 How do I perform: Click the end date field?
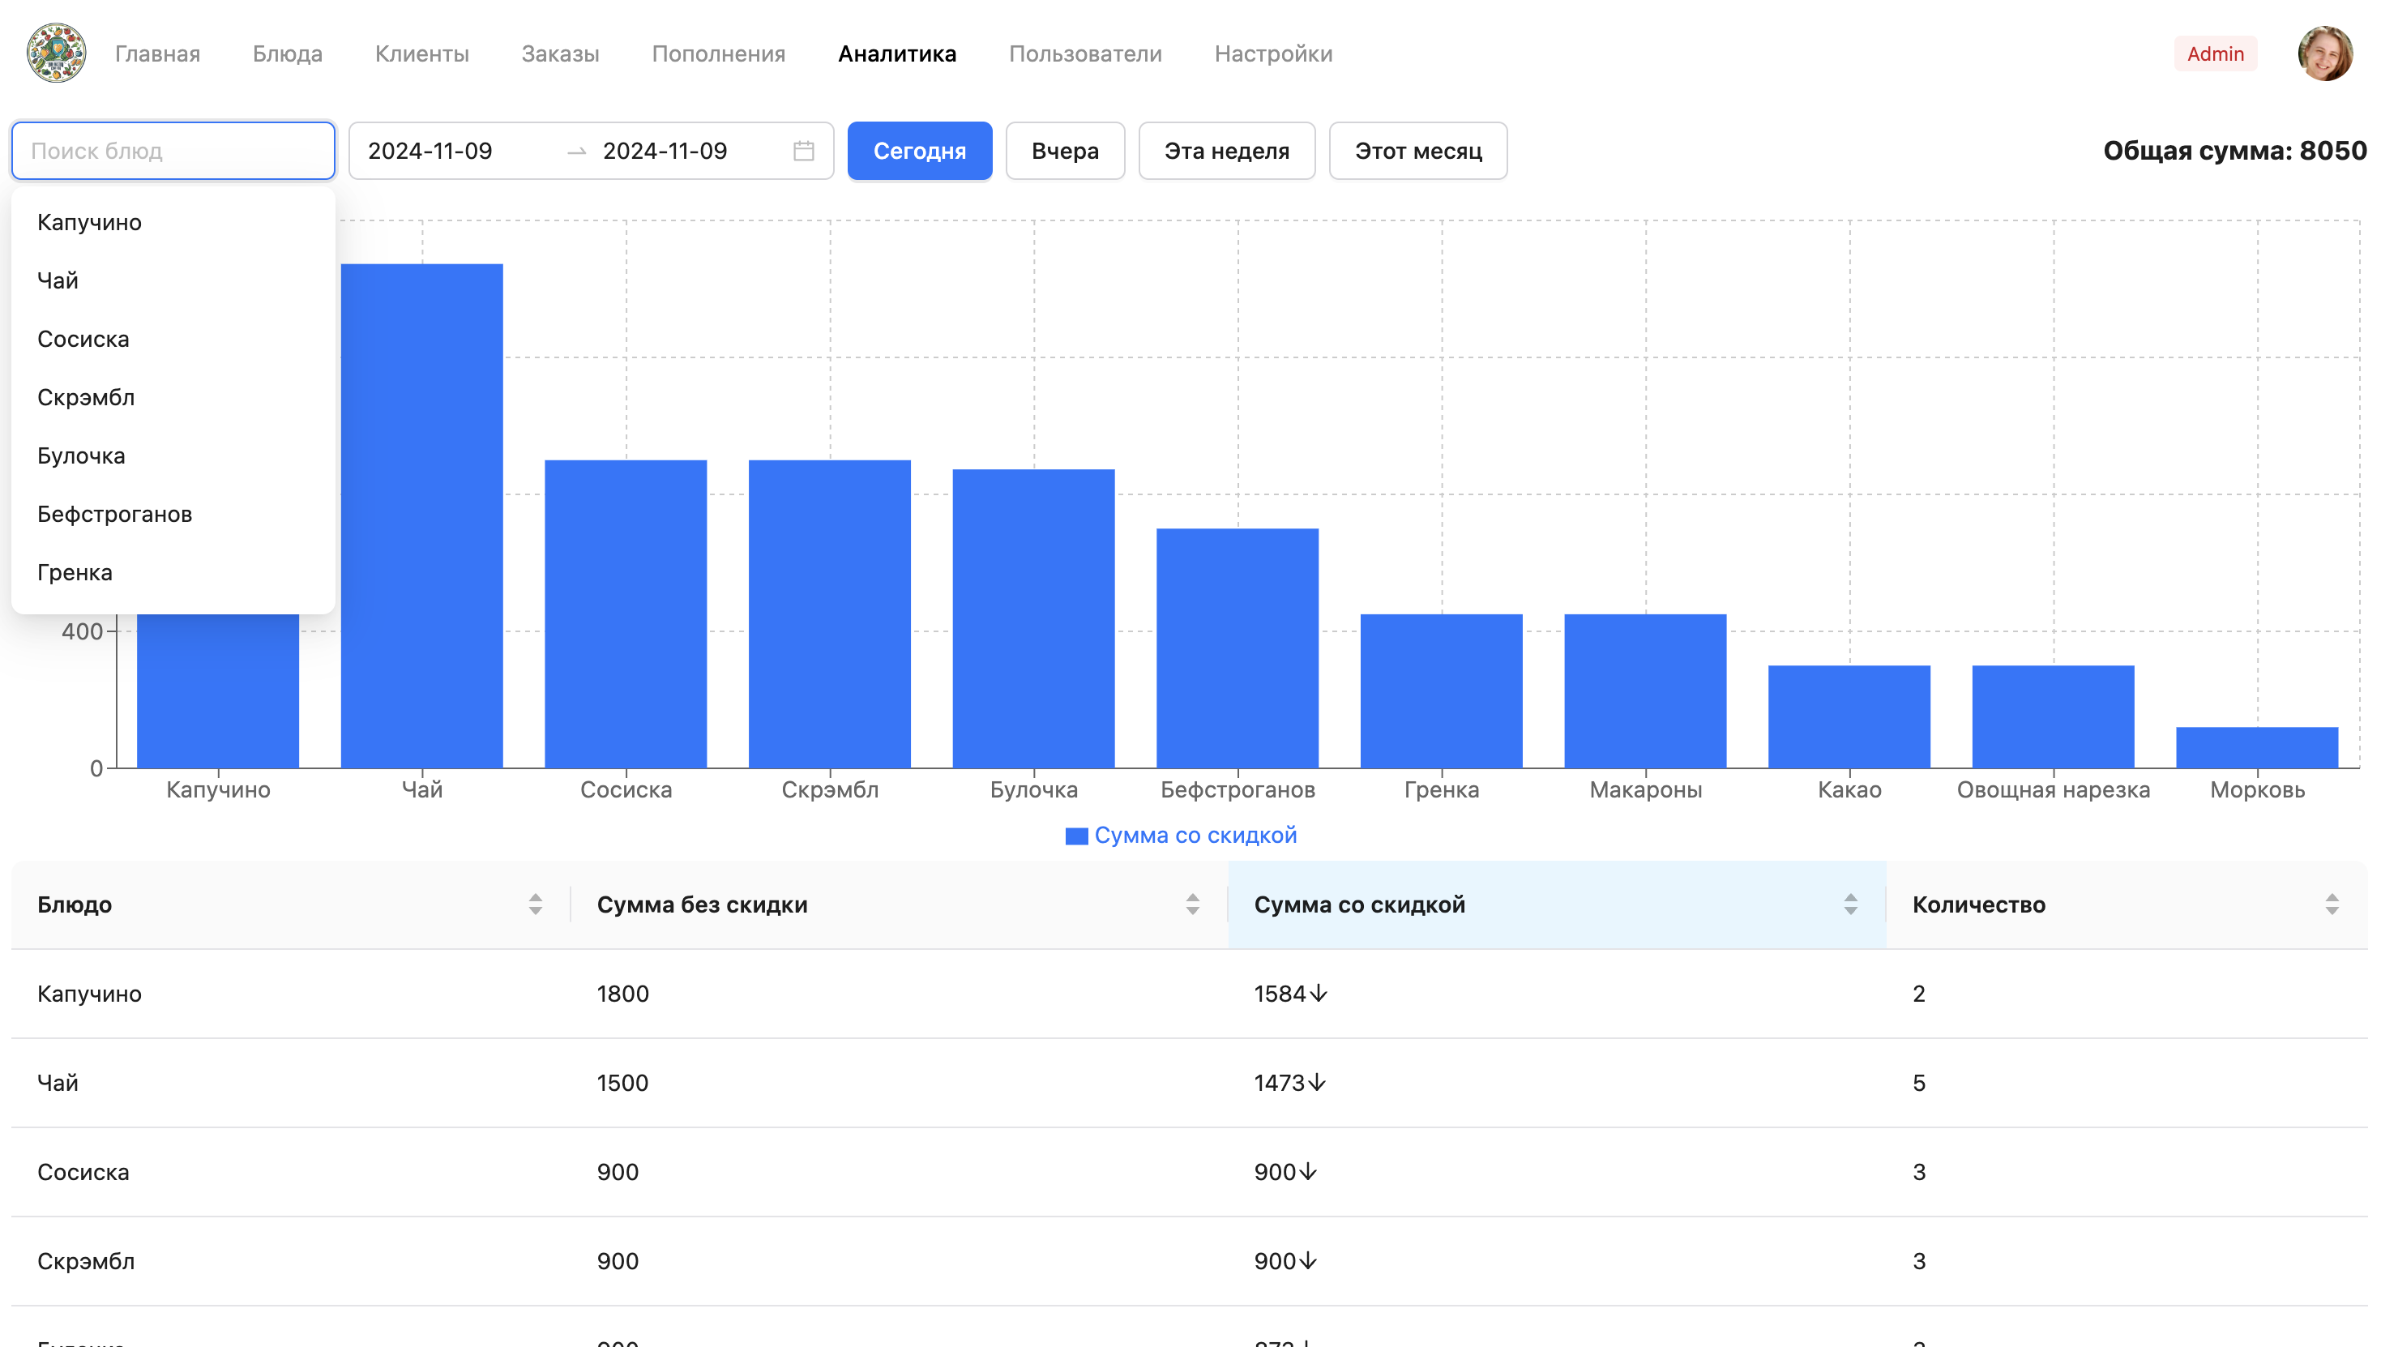pos(668,151)
